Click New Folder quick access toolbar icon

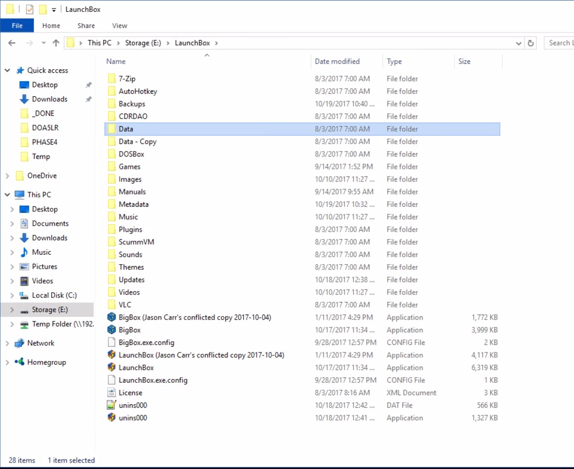(43, 9)
